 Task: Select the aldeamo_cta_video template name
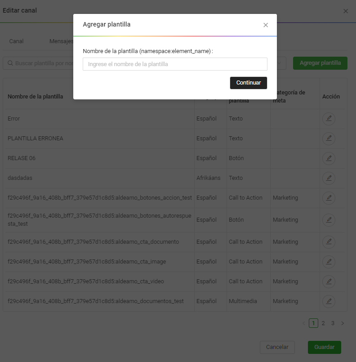pos(85,282)
